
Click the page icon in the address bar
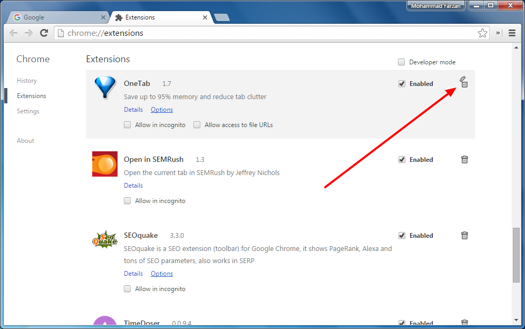[61, 33]
